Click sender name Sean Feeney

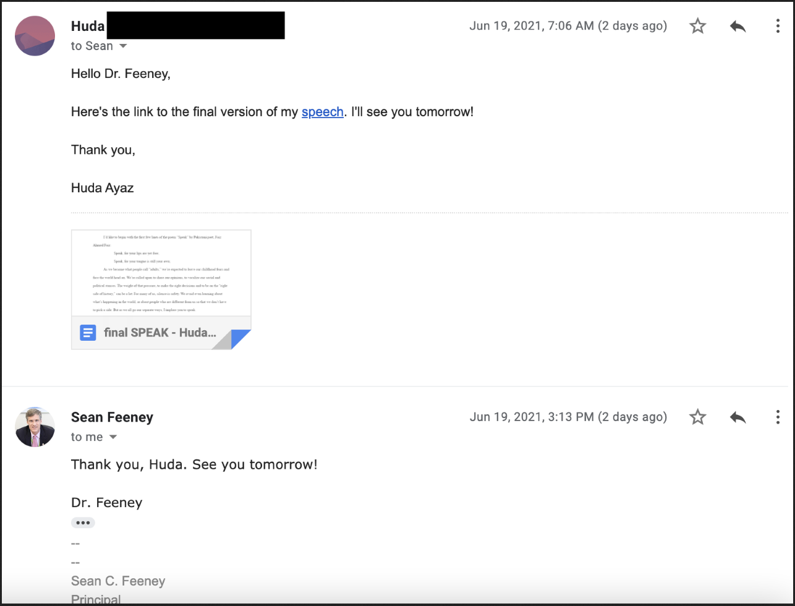point(112,417)
